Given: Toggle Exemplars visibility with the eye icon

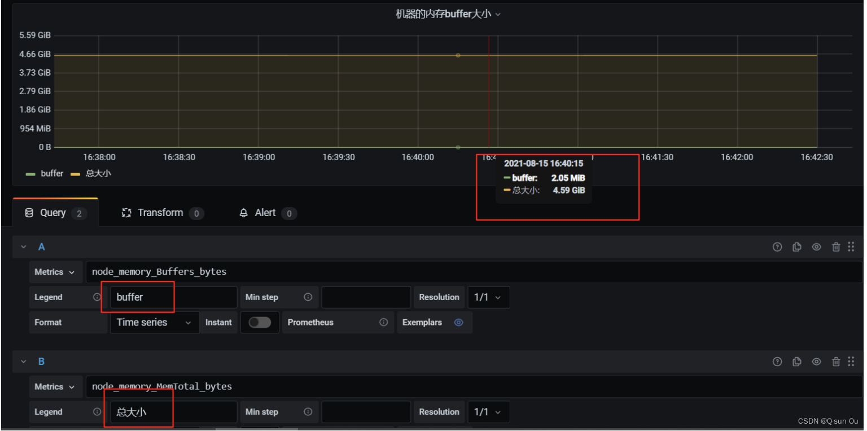Looking at the screenshot, I should 458,322.
